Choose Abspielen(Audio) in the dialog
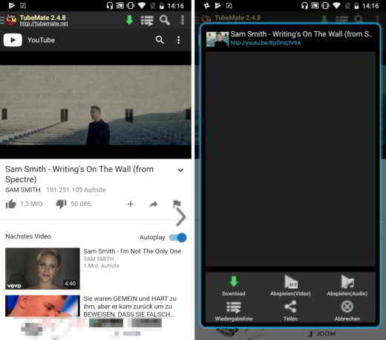Image resolution: width=386 pixels, height=340 pixels. (347, 285)
